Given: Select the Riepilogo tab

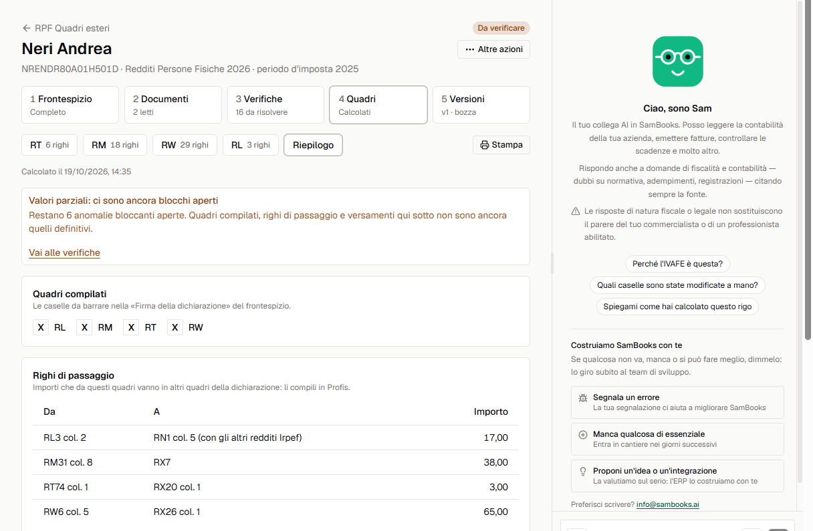Looking at the screenshot, I should [x=314, y=145].
